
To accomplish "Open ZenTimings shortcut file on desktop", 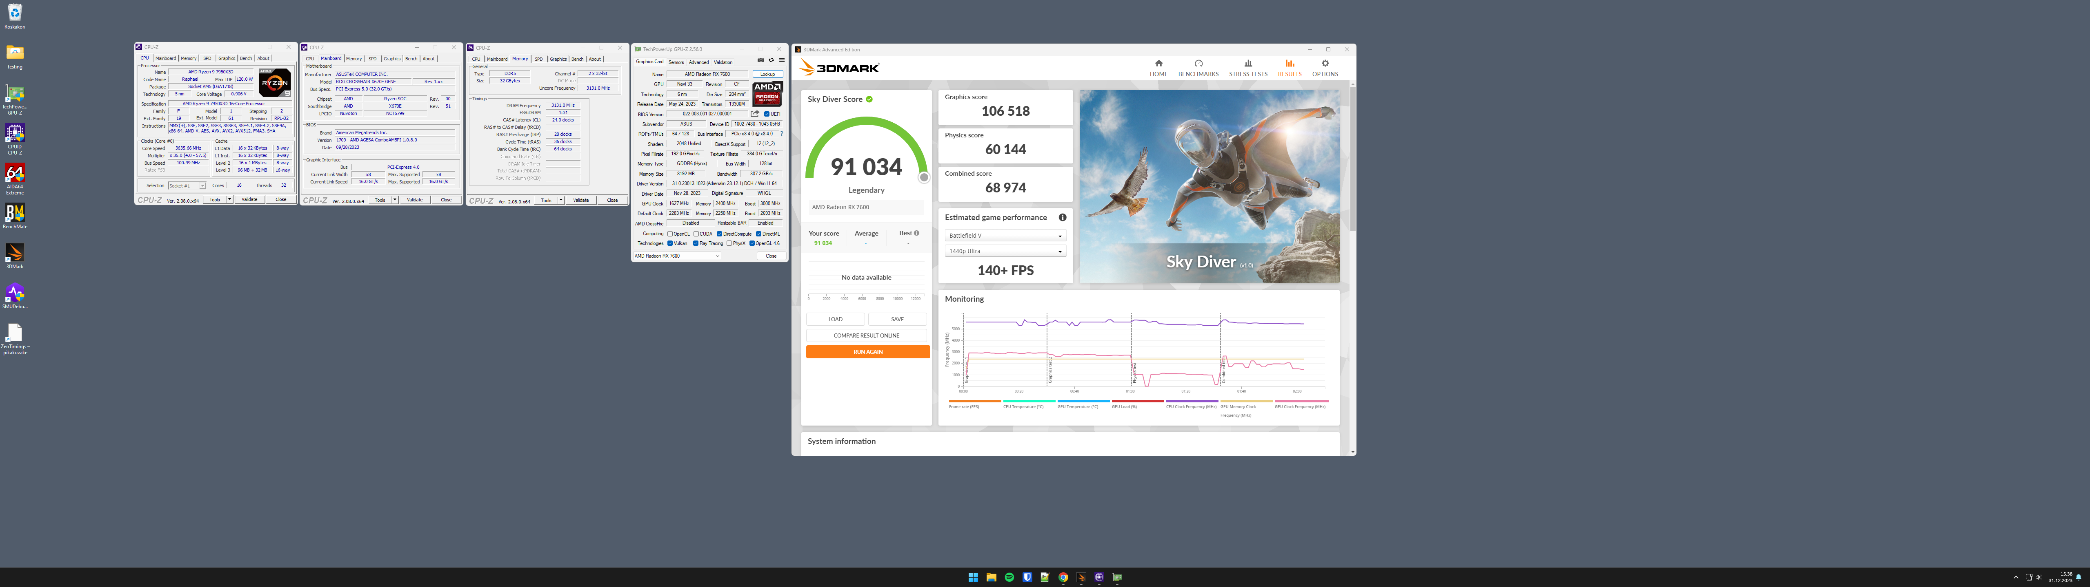I will click(15, 340).
